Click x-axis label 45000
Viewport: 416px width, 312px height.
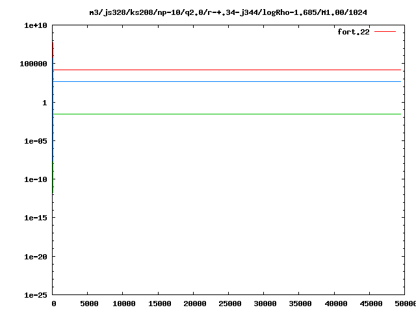click(x=371, y=304)
